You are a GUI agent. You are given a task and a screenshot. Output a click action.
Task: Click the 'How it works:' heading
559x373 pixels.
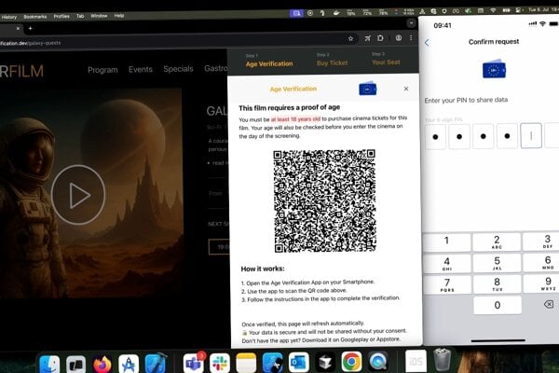(x=263, y=269)
